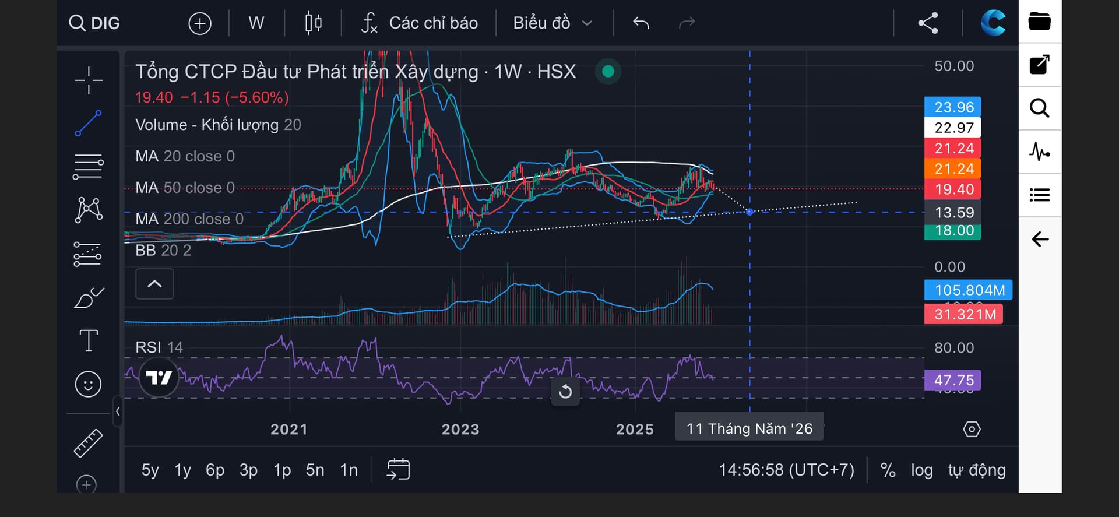This screenshot has height=517, width=1119.
Task: Open the Fibonacci retracement tool
Action: pyautogui.click(x=89, y=167)
